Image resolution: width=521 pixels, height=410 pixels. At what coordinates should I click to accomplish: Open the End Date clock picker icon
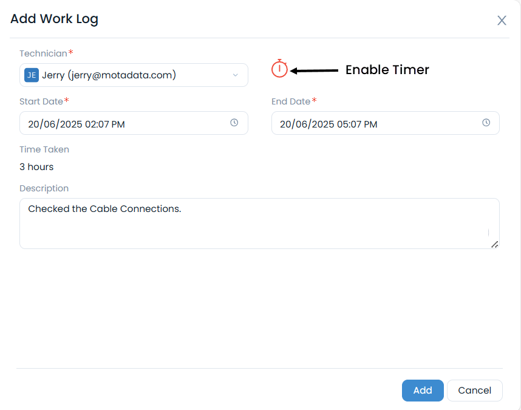point(486,123)
